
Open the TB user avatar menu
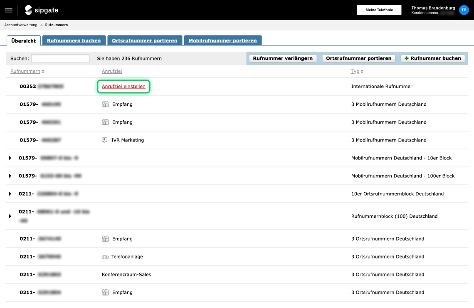click(464, 10)
